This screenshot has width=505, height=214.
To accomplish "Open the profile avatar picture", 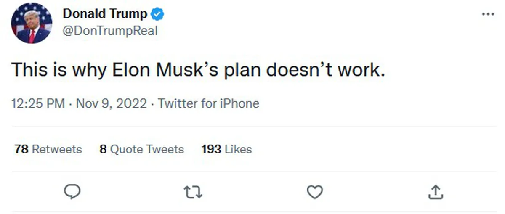I will coord(32,23).
